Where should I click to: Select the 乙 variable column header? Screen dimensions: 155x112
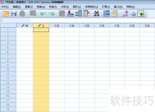pyautogui.click(x=41, y=25)
